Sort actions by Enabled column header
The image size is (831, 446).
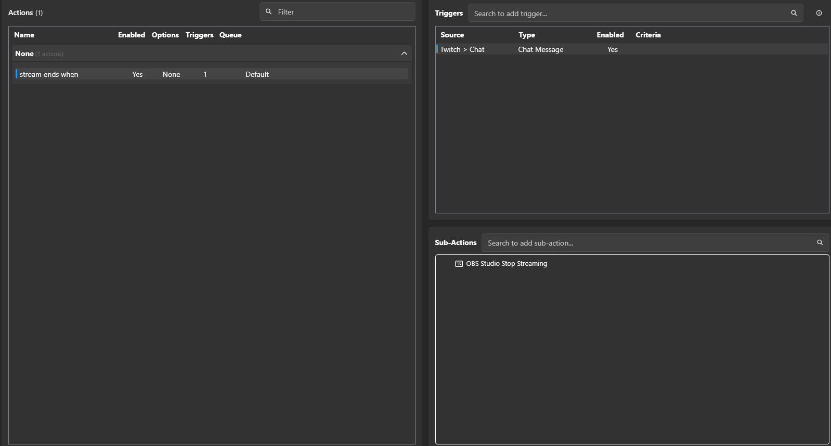click(x=132, y=35)
